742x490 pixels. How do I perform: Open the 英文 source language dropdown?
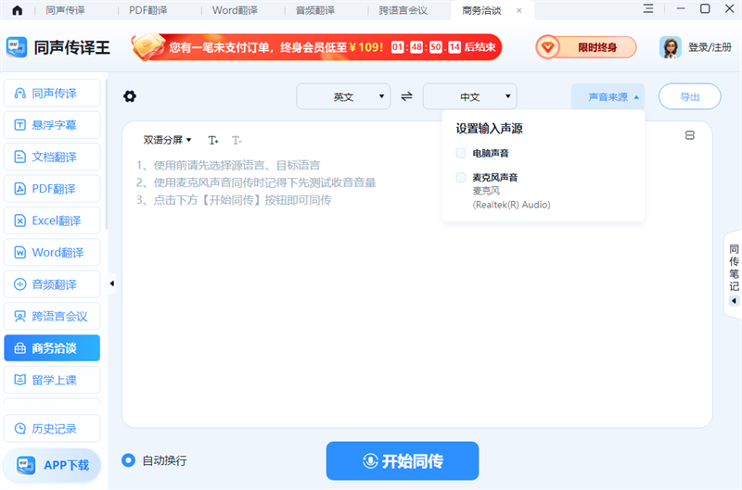point(343,96)
